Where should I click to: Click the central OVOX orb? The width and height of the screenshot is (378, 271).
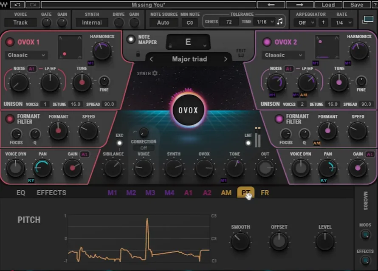pyautogui.click(x=188, y=110)
